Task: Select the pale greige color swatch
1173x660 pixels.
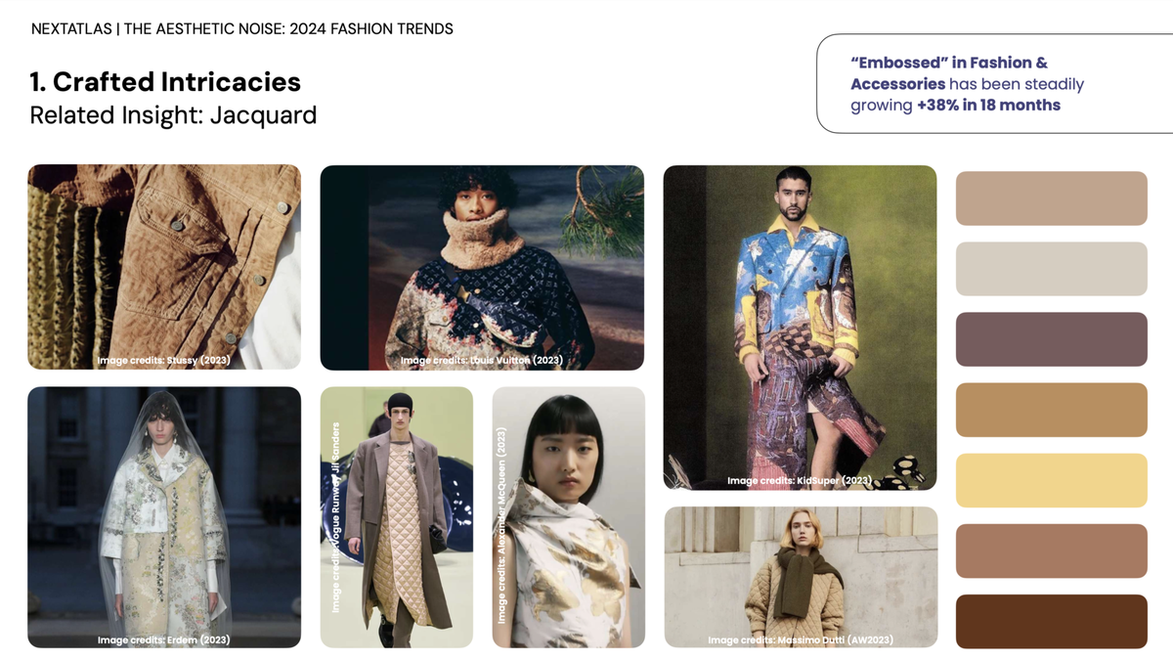Action: point(1052,269)
